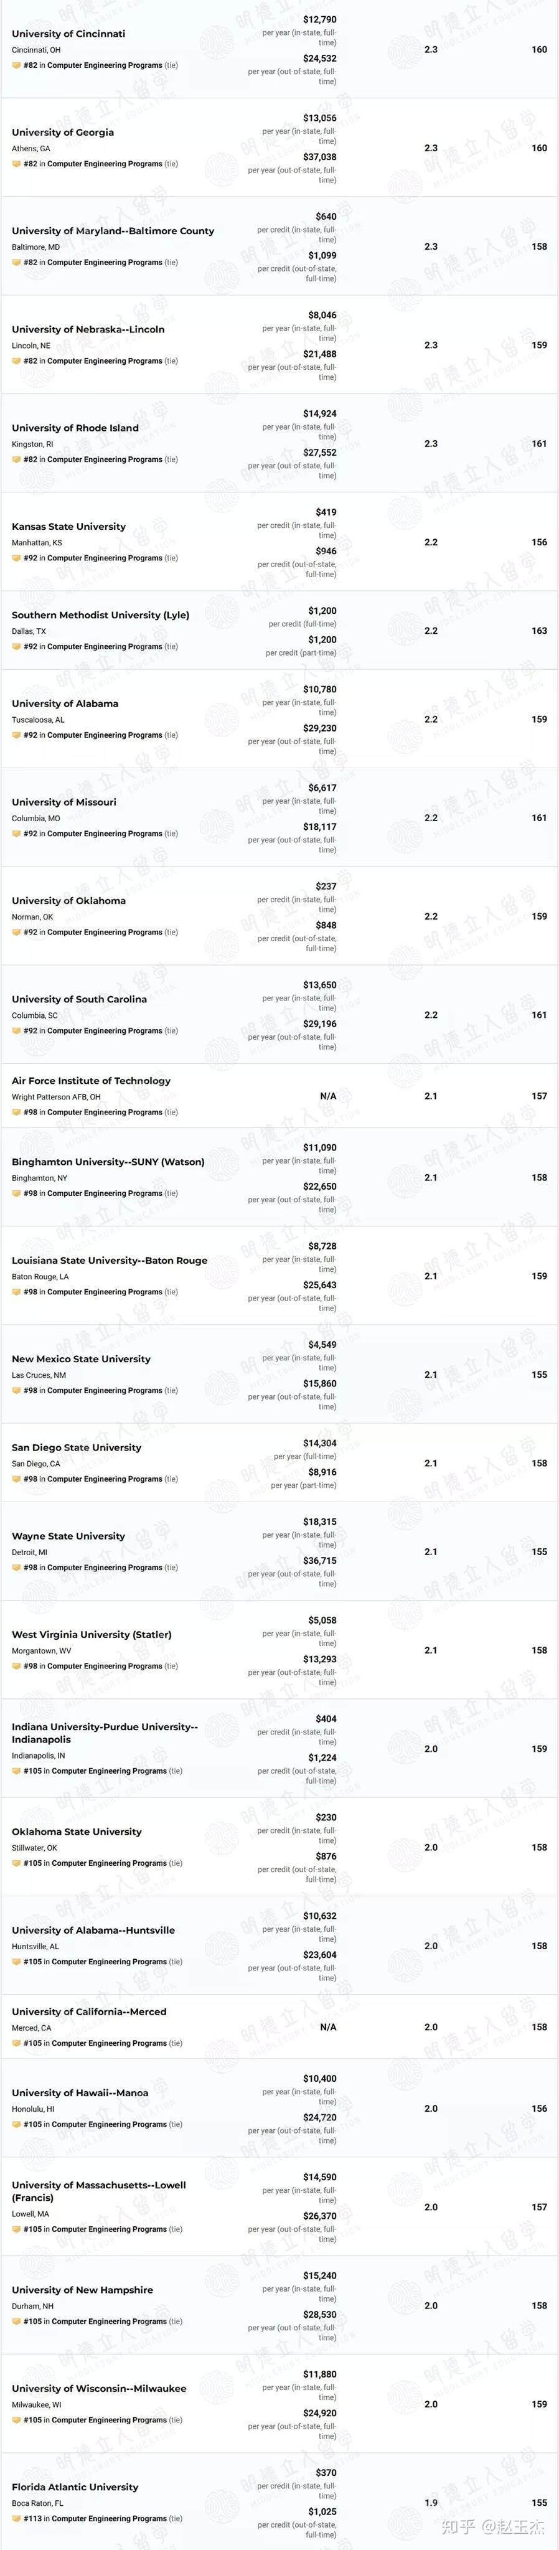Click the badge icon beside University of Alabama ranking
Screen dimensions: 559x2550
[16, 735]
